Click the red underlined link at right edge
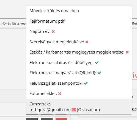The height and width of the screenshot is (120, 137). (134, 76)
